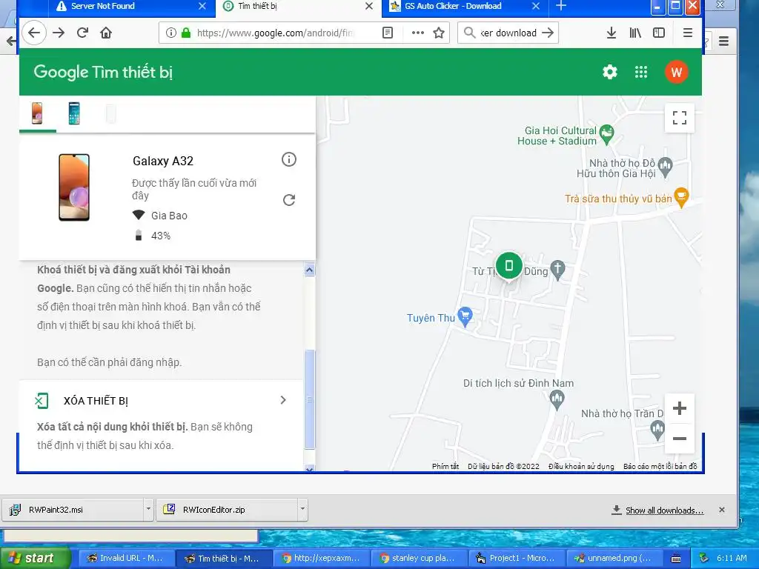
Task: Click the device panel scrollbar thumb
Action: [310, 399]
